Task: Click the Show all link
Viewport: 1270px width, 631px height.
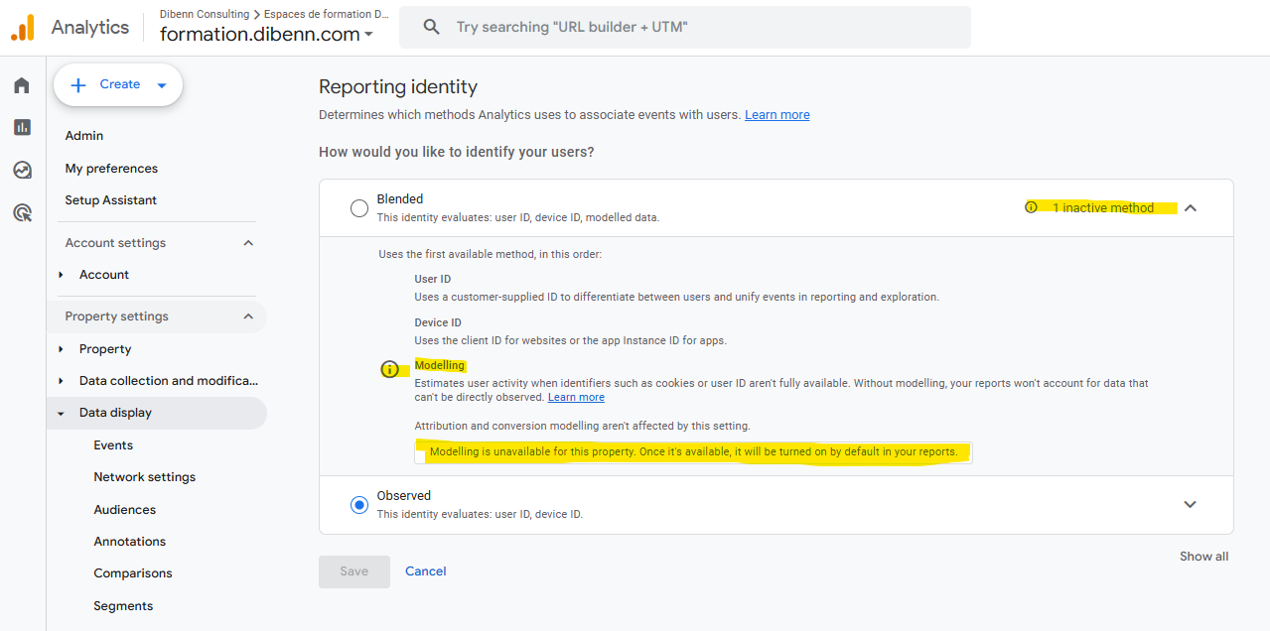Action: click(x=1203, y=556)
